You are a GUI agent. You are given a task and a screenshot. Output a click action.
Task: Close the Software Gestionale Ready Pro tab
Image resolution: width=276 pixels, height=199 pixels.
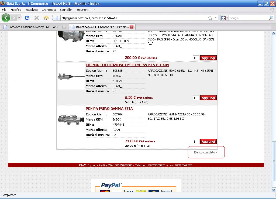(x=64, y=27)
